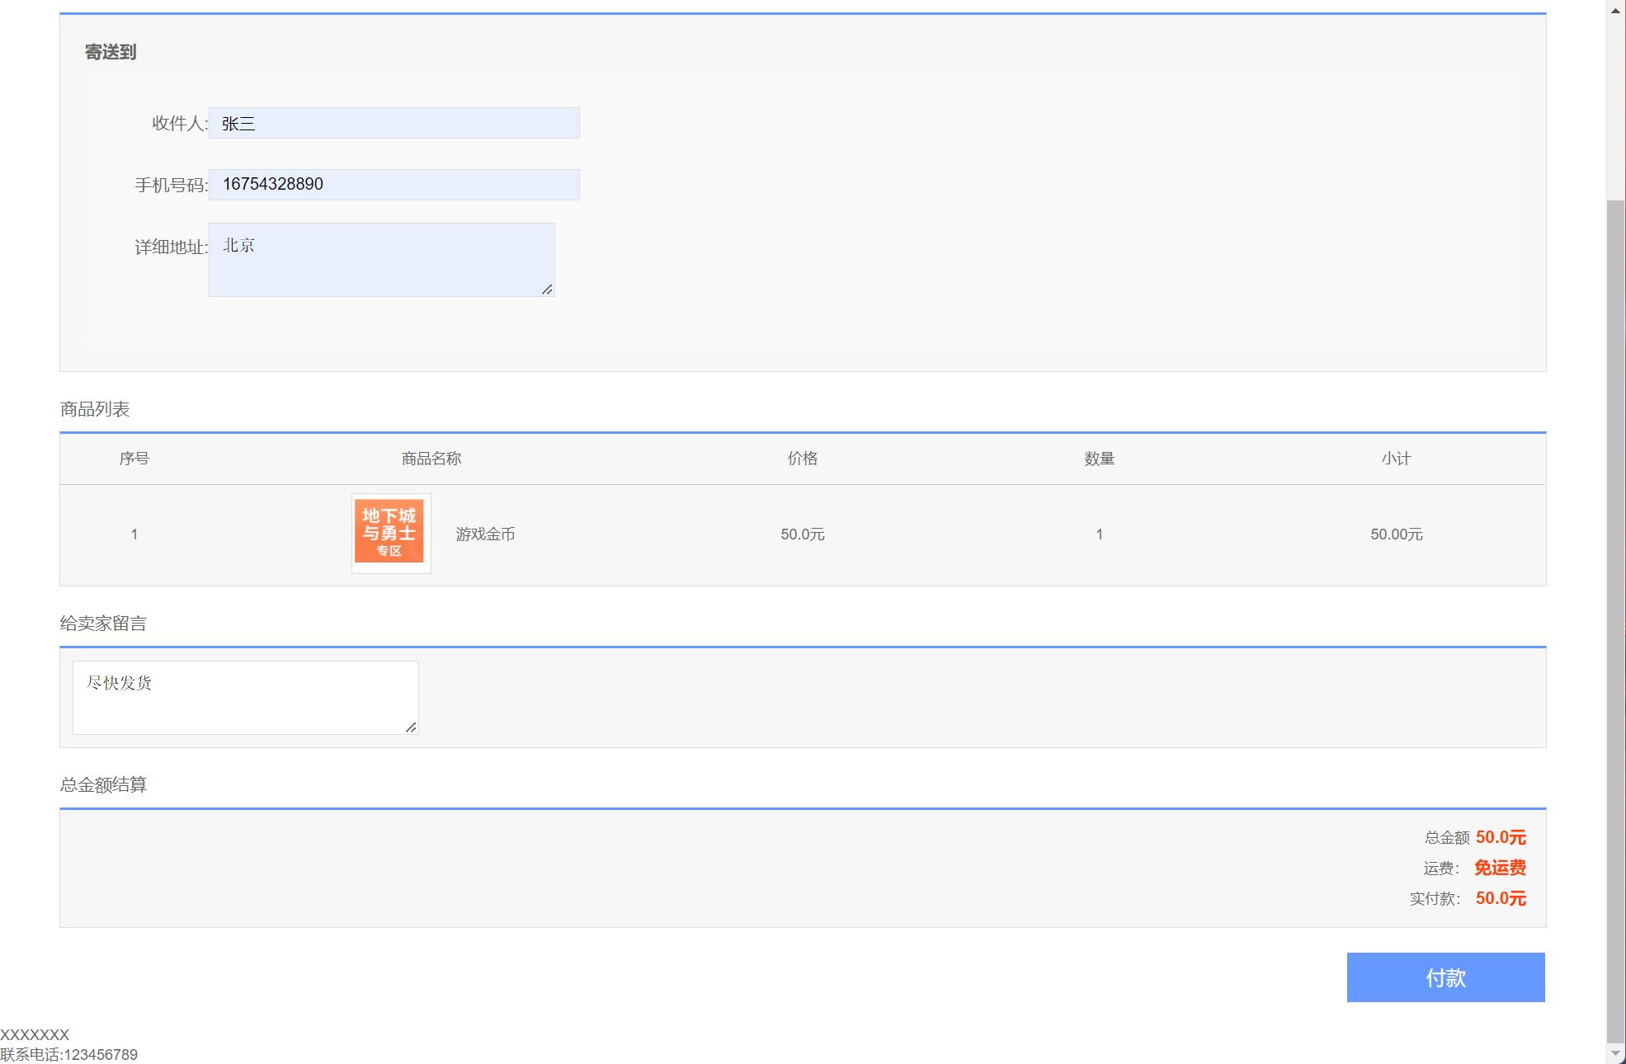Click the address text area resize handle
The image size is (1626, 1064).
coord(547,289)
